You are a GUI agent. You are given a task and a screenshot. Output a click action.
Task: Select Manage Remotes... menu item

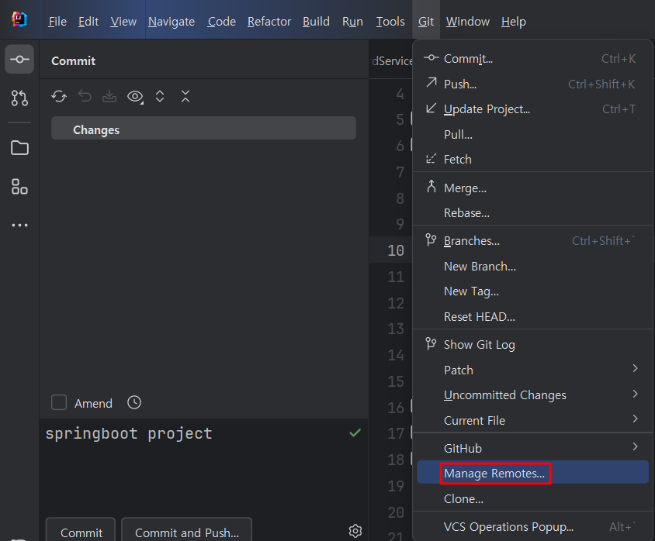click(x=532, y=472)
